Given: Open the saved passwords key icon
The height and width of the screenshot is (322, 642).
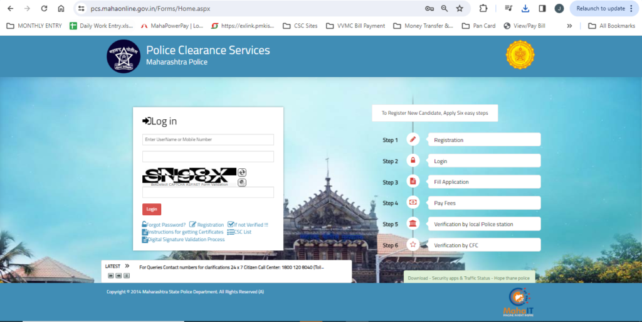Looking at the screenshot, I should point(429,9).
